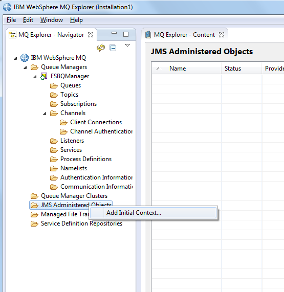Click the refresh icon in Navigator toolbar
Image resolution: width=284 pixels, height=292 pixels.
coord(101,48)
